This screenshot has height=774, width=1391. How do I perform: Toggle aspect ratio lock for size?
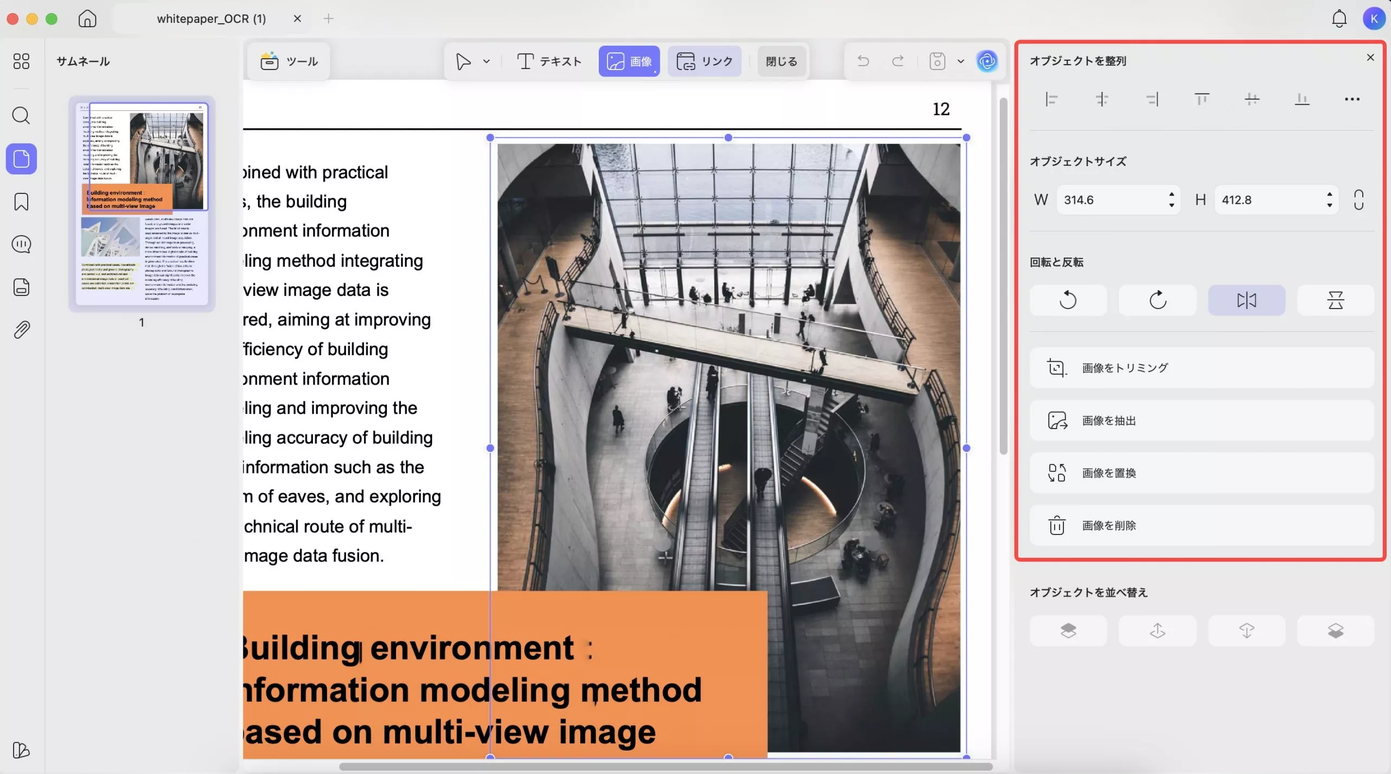point(1358,200)
